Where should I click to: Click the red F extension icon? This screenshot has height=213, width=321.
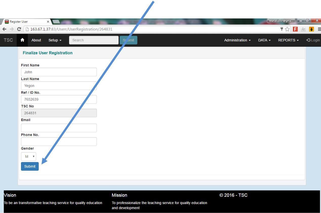[x=295, y=29]
